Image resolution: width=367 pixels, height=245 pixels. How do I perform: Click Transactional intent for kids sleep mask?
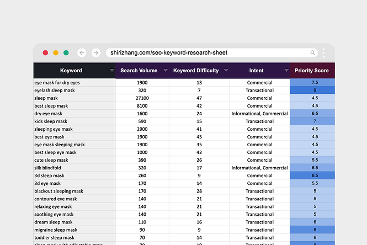(259, 121)
